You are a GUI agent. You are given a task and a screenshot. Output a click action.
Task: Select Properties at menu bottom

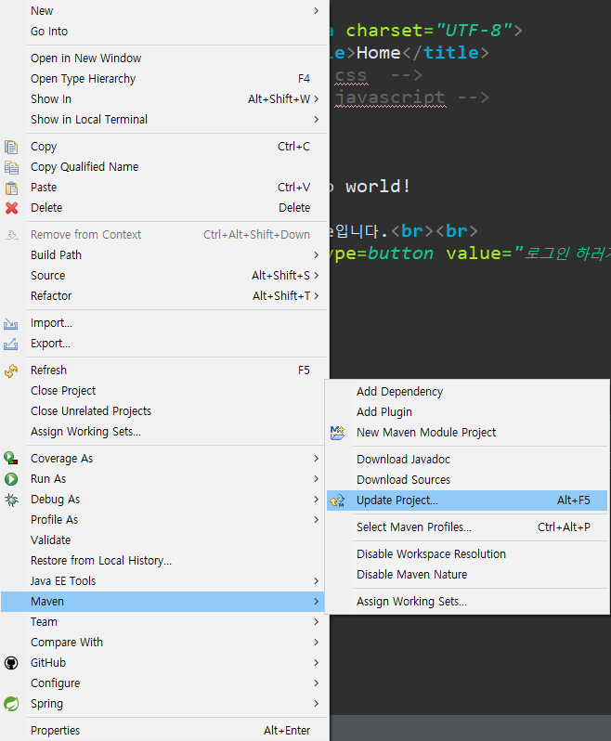(56, 731)
